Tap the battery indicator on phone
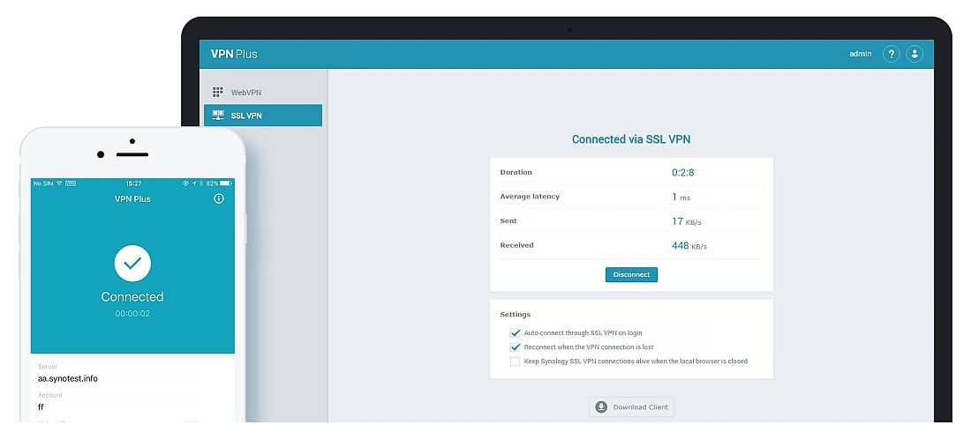The width and height of the screenshot is (971, 425). point(226,183)
